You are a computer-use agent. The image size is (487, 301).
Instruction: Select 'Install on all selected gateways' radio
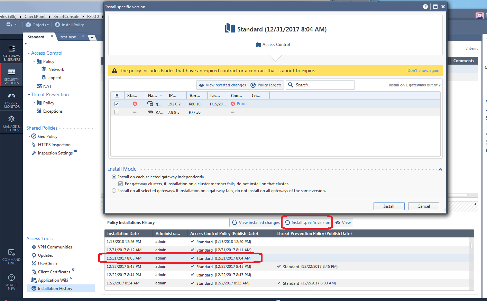114,191
